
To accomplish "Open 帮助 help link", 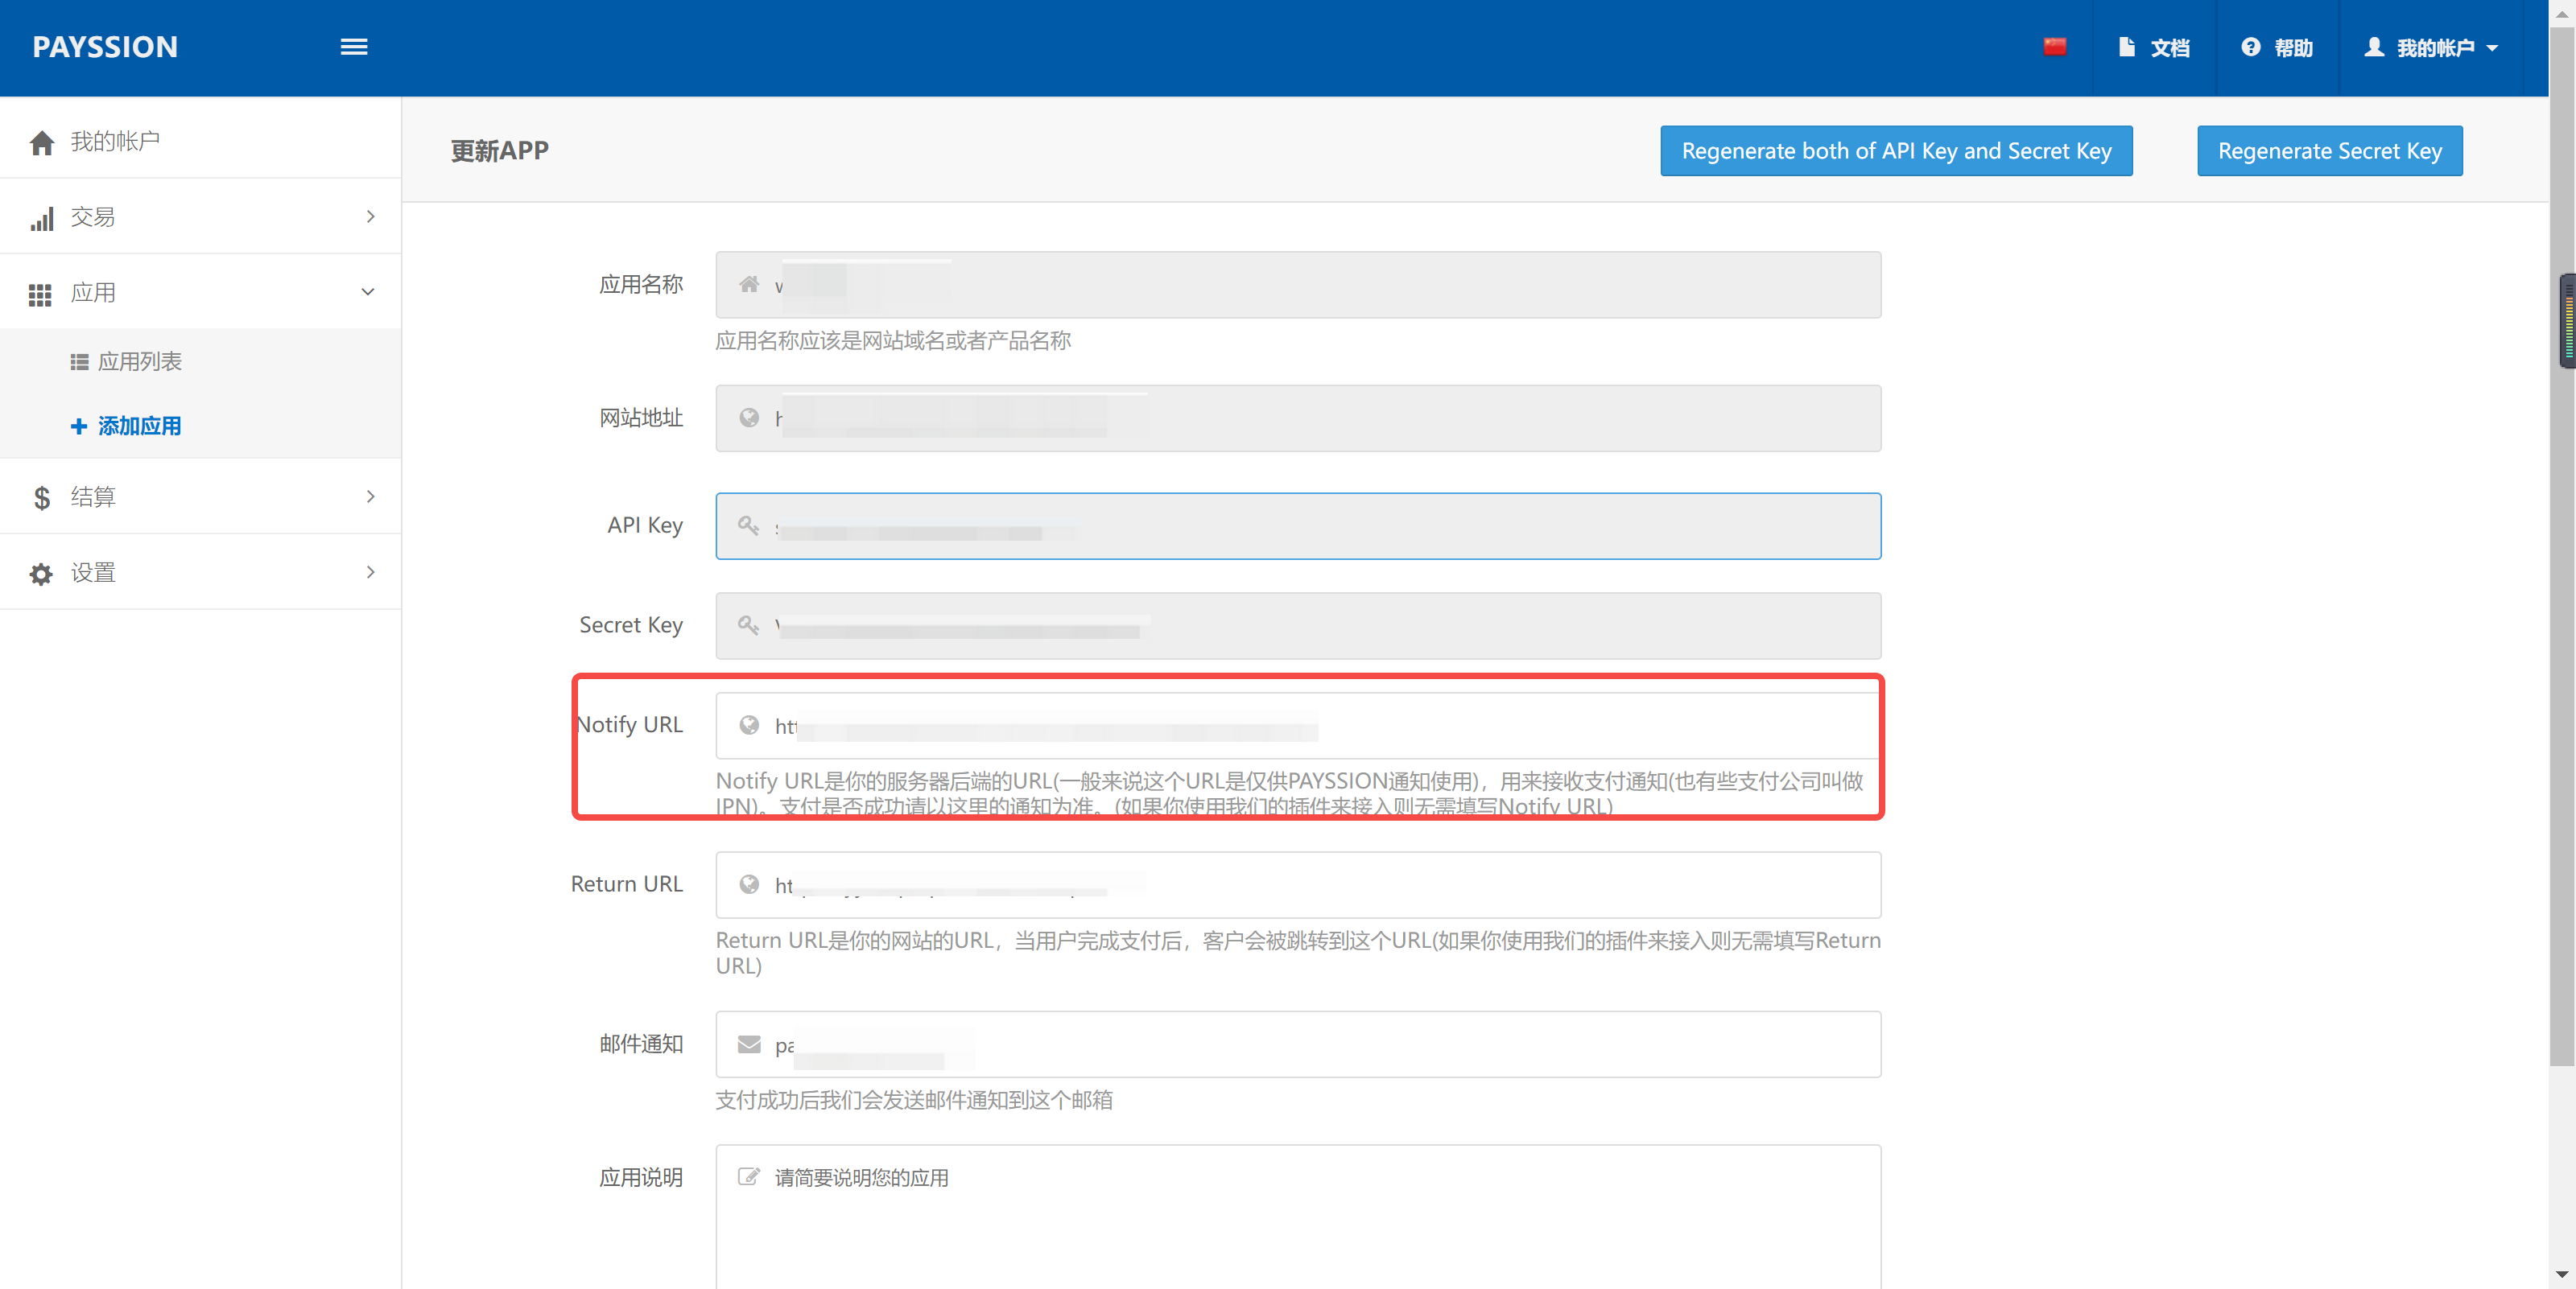I will coord(2277,48).
